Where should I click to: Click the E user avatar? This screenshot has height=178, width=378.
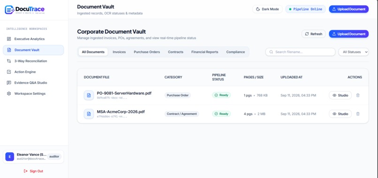[x=10, y=157]
